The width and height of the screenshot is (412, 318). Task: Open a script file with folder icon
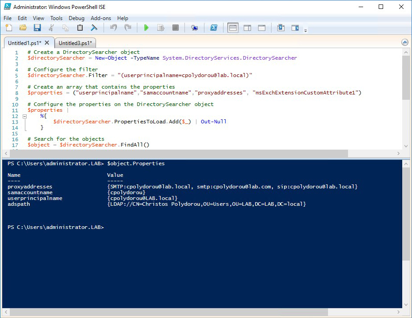(x=23, y=28)
